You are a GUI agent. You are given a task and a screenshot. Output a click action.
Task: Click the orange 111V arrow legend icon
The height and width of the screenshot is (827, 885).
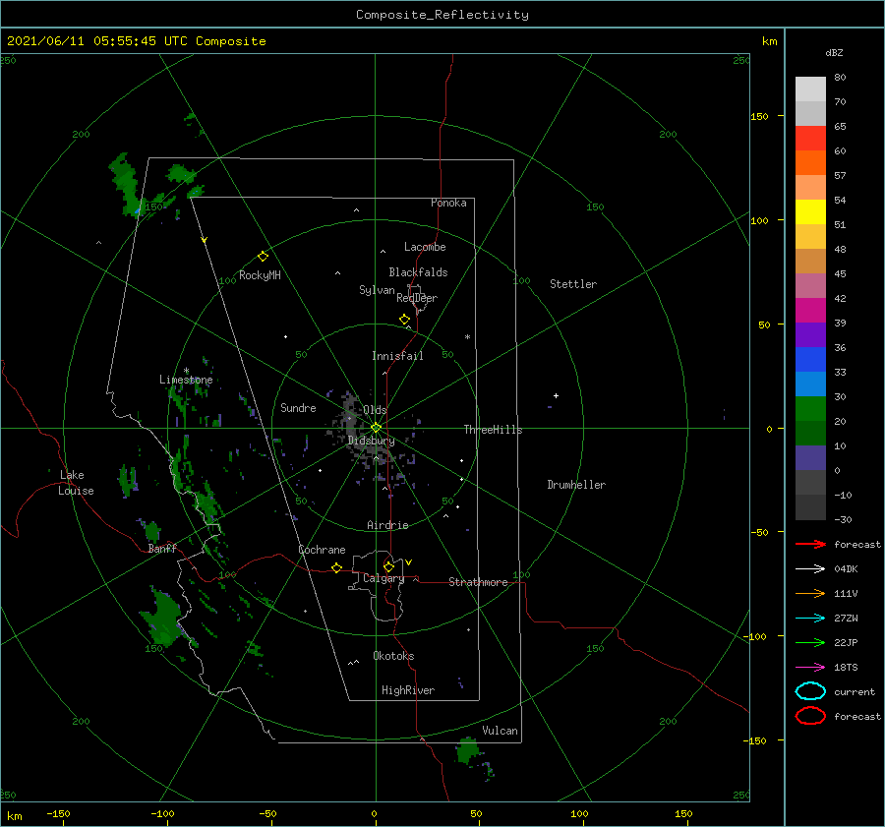coord(810,593)
